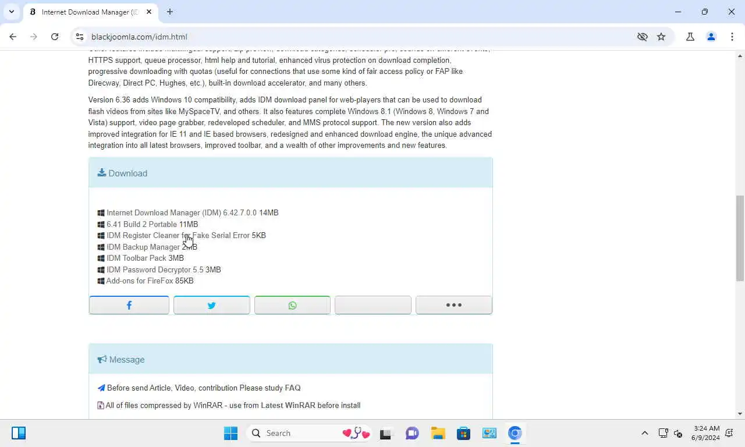Open the Chrome profile avatar
745x447 pixels.
tap(711, 37)
